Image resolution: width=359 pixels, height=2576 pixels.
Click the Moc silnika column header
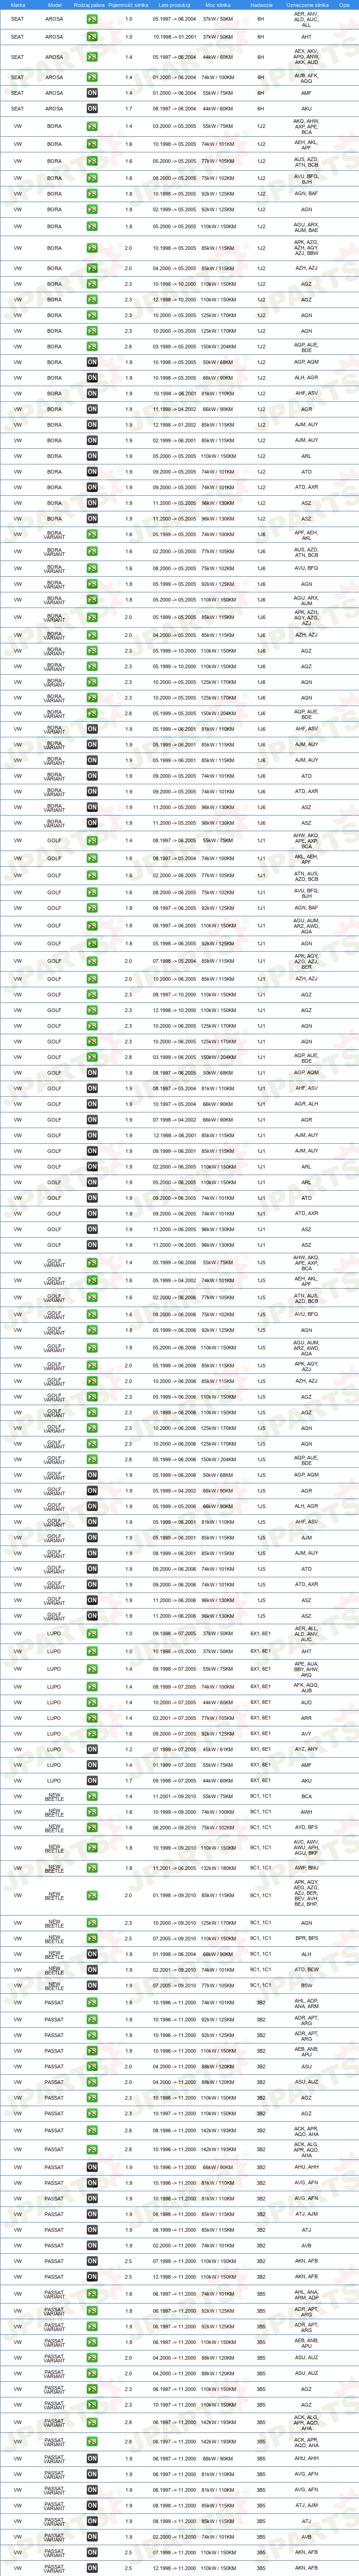coord(219,5)
